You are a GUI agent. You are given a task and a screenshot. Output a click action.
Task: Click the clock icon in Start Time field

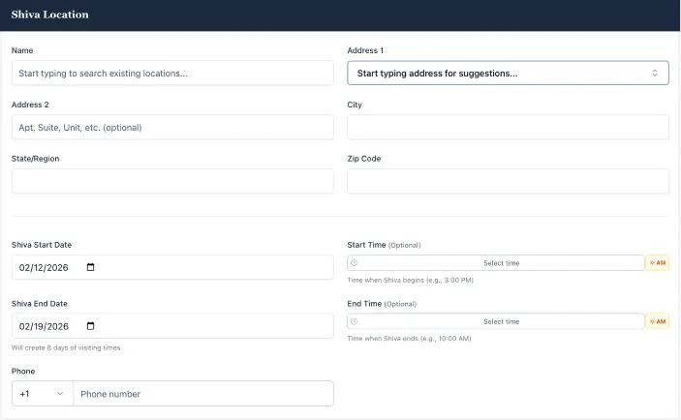point(355,263)
